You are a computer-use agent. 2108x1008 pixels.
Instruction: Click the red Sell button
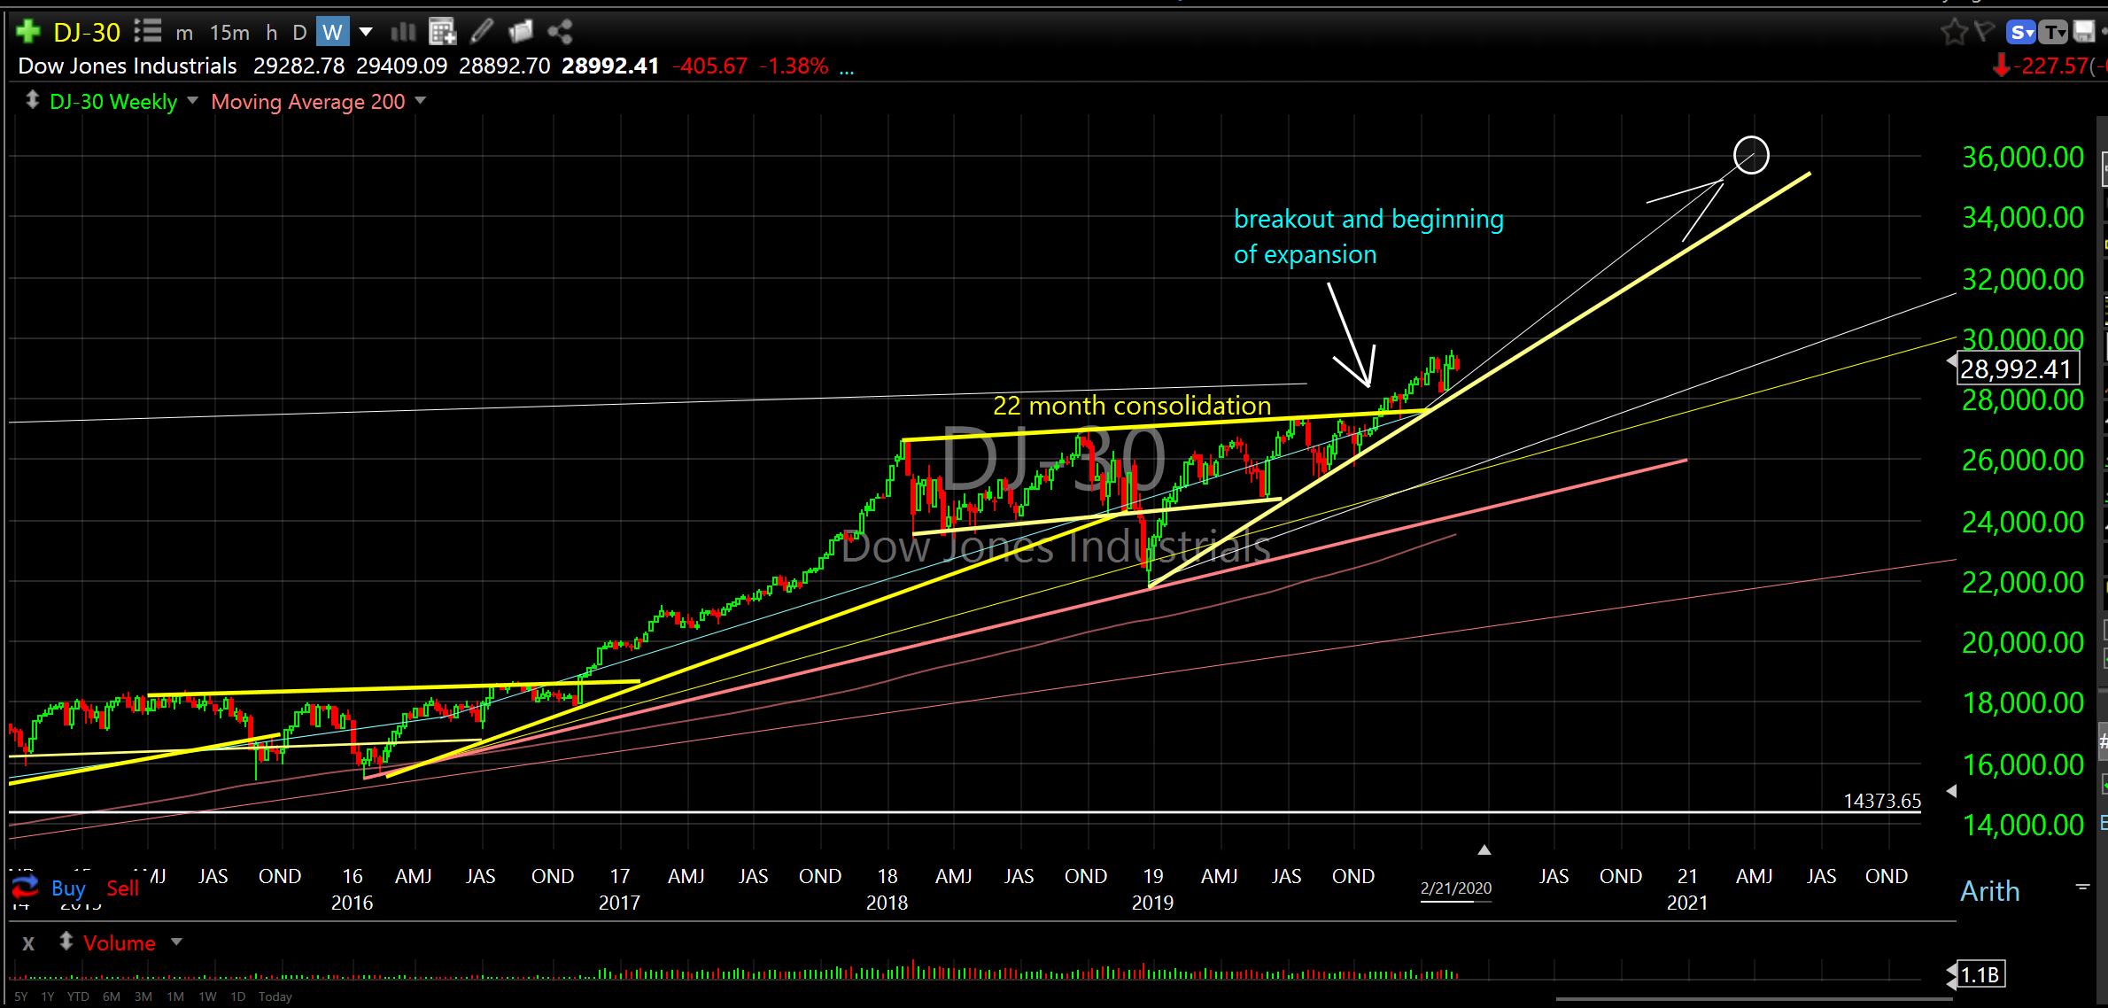(122, 888)
